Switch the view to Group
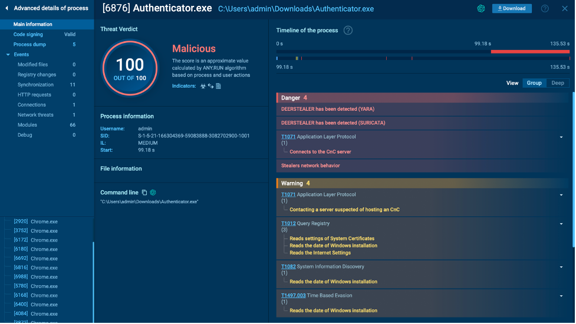 pos(534,83)
